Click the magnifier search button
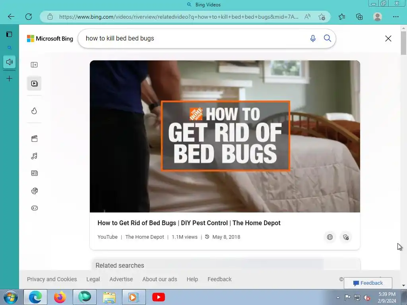 [328, 39]
